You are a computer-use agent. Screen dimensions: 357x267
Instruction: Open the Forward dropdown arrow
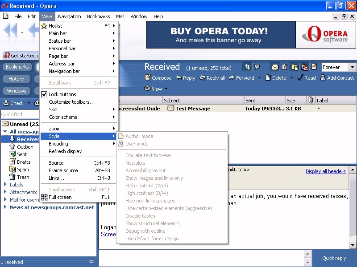259,78
